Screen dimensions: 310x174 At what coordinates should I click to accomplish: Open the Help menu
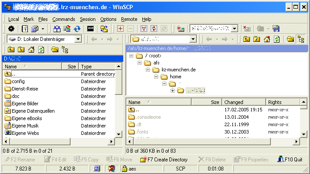[x=146, y=19]
